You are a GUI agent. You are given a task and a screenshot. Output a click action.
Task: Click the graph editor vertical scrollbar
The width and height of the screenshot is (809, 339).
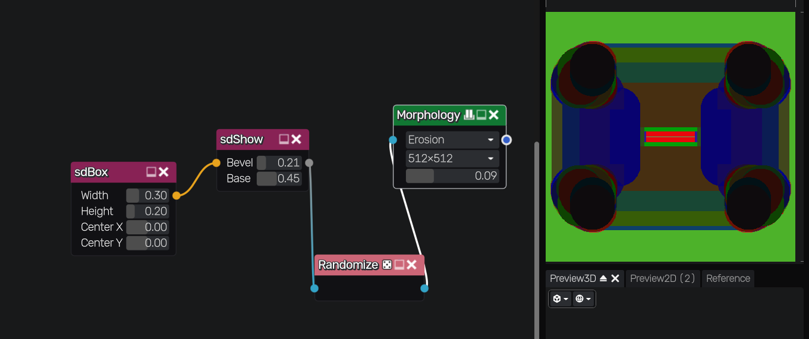[x=537, y=240]
